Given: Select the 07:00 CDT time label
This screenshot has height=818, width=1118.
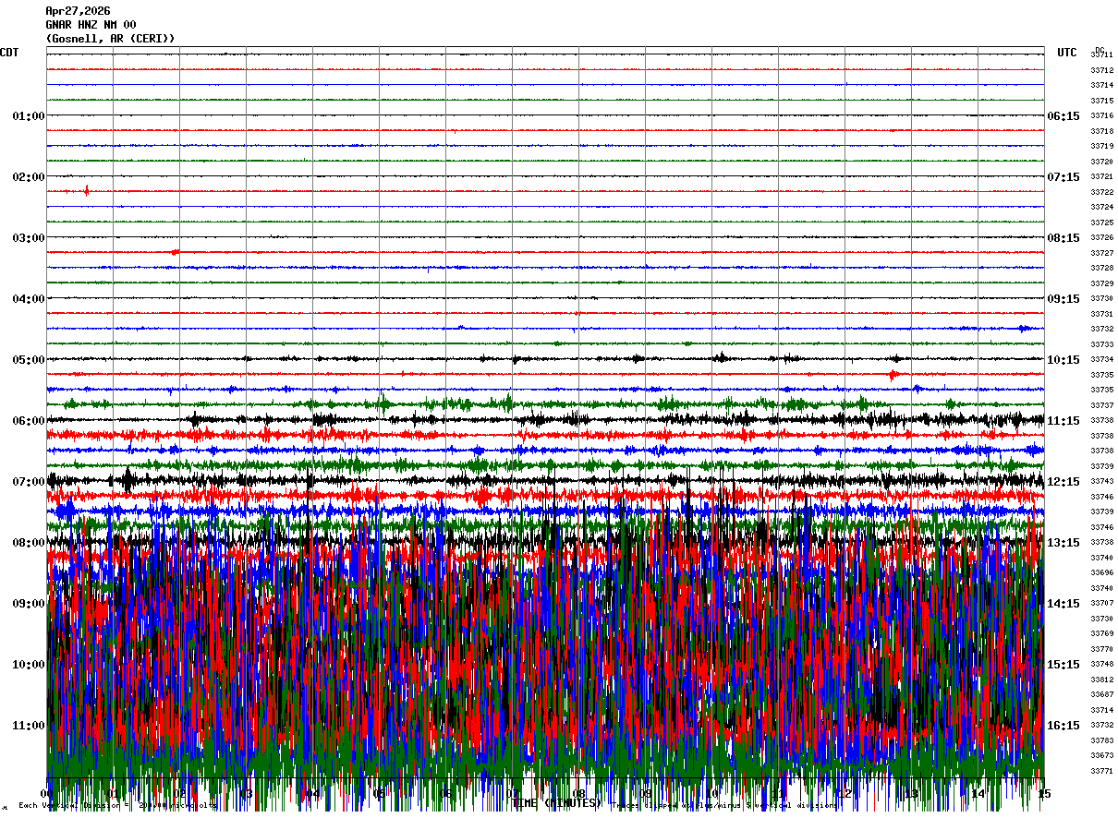Looking at the screenshot, I should tap(29, 482).
